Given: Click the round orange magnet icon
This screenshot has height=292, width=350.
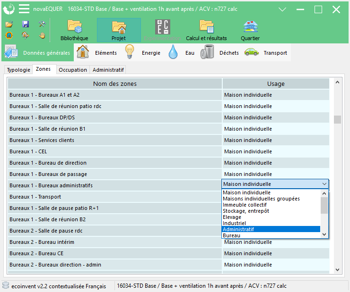Looking at the screenshot, I should pos(9,35).
